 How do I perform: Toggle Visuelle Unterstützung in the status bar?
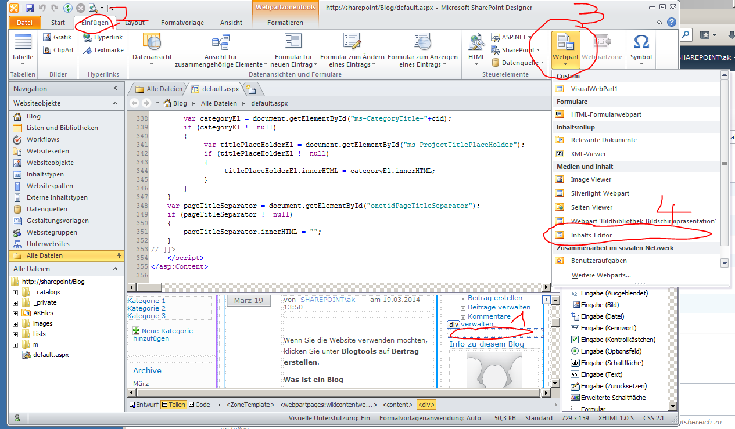click(x=329, y=418)
